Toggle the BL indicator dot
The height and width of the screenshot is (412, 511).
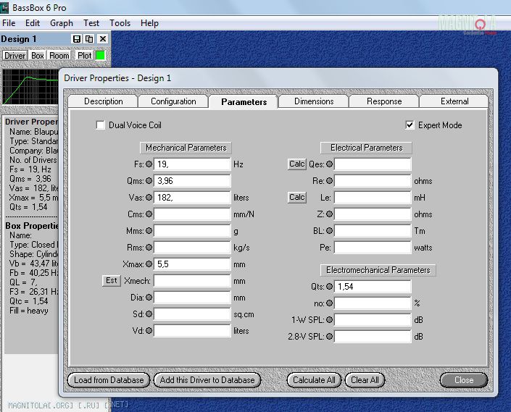330,231
